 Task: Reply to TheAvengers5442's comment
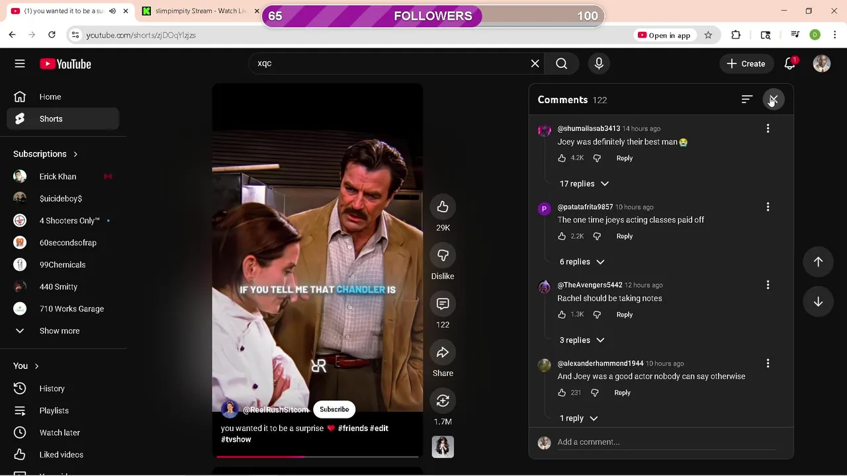click(x=625, y=315)
